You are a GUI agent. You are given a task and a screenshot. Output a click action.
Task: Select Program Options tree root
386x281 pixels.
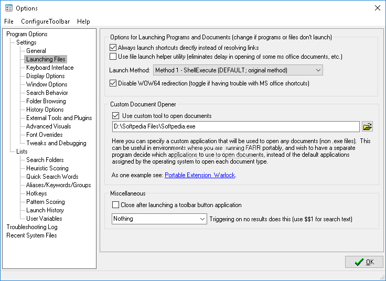27,34
